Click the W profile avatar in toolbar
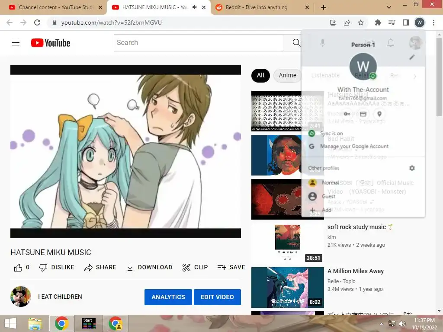Screen dimensions: 443x332 point(420,22)
